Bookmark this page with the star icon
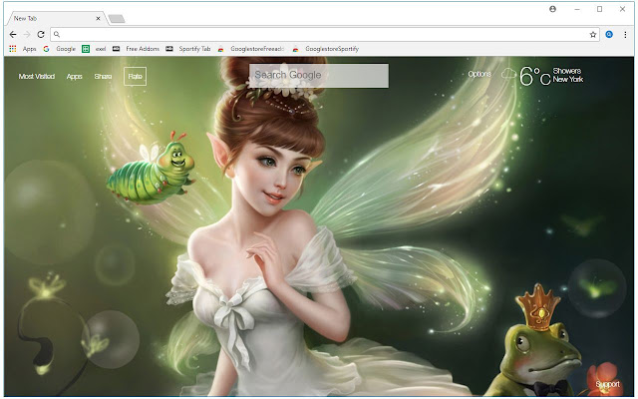The height and width of the screenshot is (399, 638). tap(593, 35)
